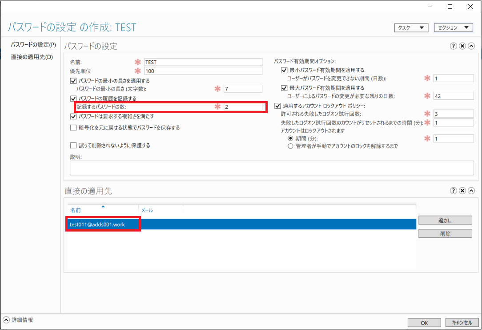Close the password settings section
The image size is (482, 330).
[462, 46]
